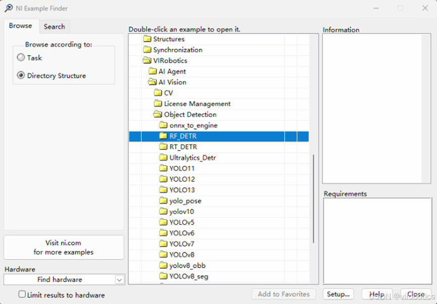Click the VIRobotics open folder icon
Viewport: 437px width, 304px height.
click(x=147, y=61)
